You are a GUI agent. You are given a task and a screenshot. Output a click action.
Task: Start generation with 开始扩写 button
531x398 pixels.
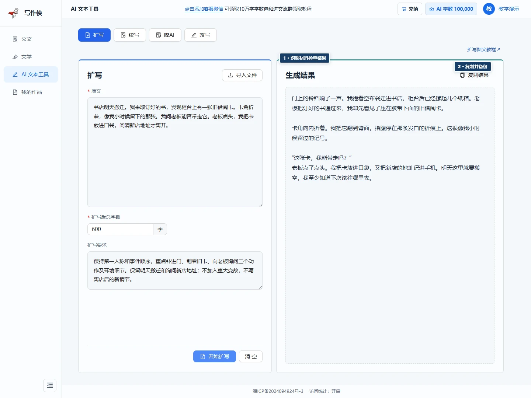point(215,356)
